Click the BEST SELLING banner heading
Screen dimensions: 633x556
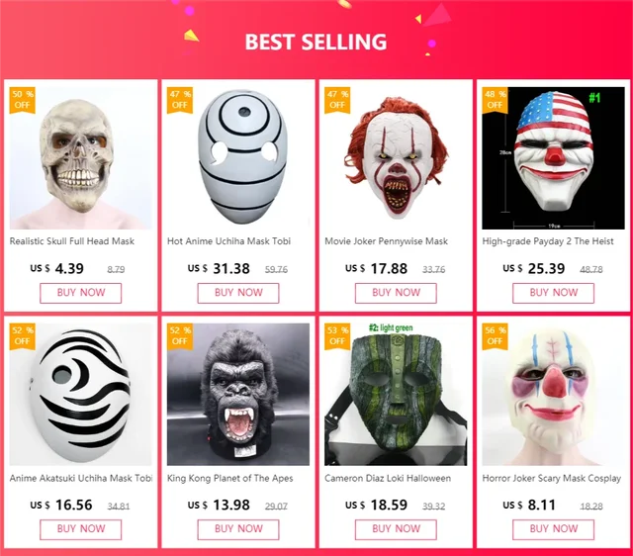pyautogui.click(x=316, y=42)
